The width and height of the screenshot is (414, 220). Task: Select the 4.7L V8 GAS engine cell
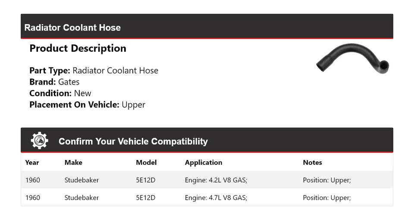point(216,198)
